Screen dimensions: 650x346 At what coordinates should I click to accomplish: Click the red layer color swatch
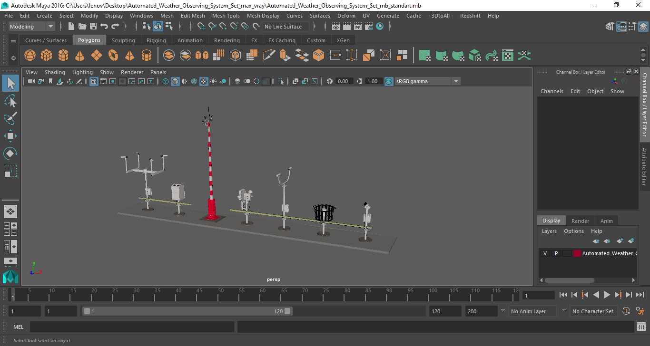[577, 253]
